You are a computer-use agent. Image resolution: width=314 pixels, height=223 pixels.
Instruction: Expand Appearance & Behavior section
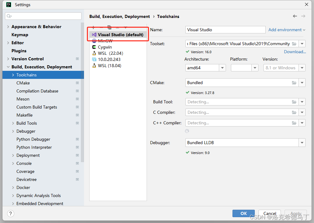(8, 27)
